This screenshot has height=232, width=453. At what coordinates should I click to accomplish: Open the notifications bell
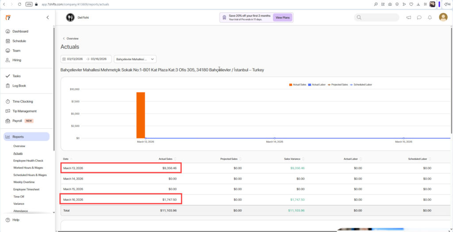(430, 17)
